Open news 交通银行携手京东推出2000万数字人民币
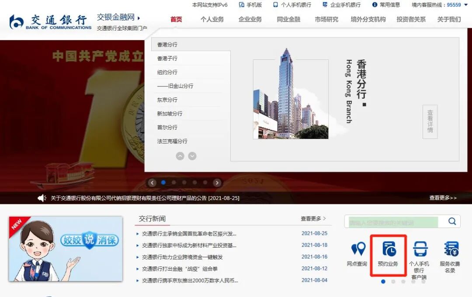472x297 pixels. click(x=190, y=280)
